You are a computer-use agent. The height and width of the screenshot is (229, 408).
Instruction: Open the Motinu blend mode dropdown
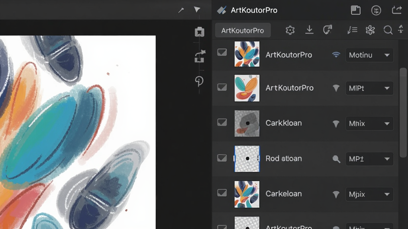369,55
